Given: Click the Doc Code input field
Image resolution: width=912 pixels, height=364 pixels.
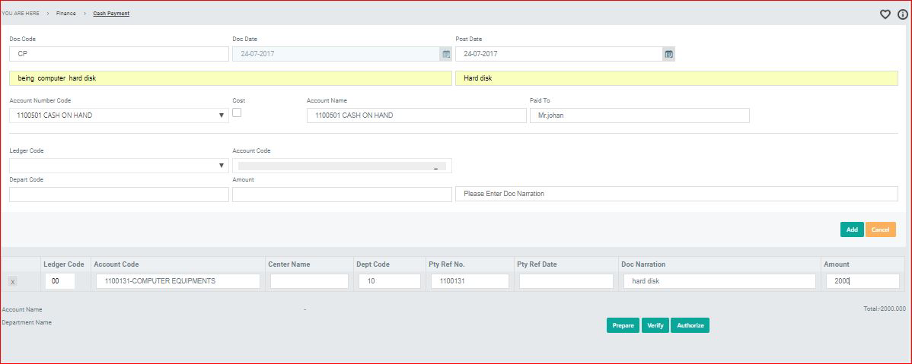Looking at the screenshot, I should coord(119,54).
